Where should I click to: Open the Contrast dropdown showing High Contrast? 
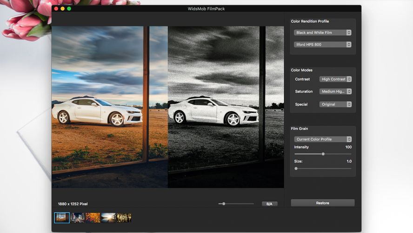point(335,79)
